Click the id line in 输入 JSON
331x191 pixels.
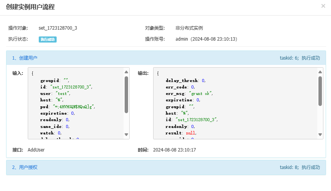[66, 87]
